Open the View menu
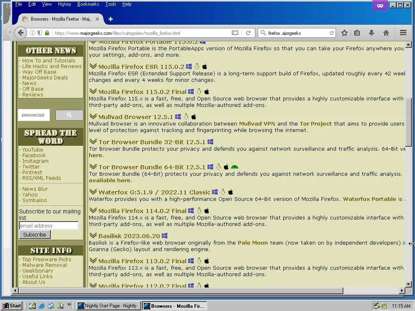Viewport: 415px width, 311px height. [47, 4]
